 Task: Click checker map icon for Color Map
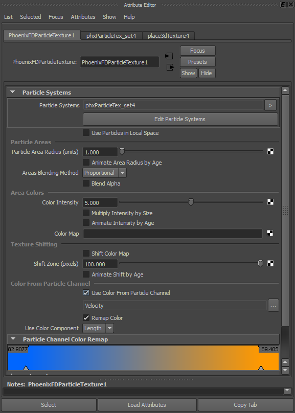270,233
